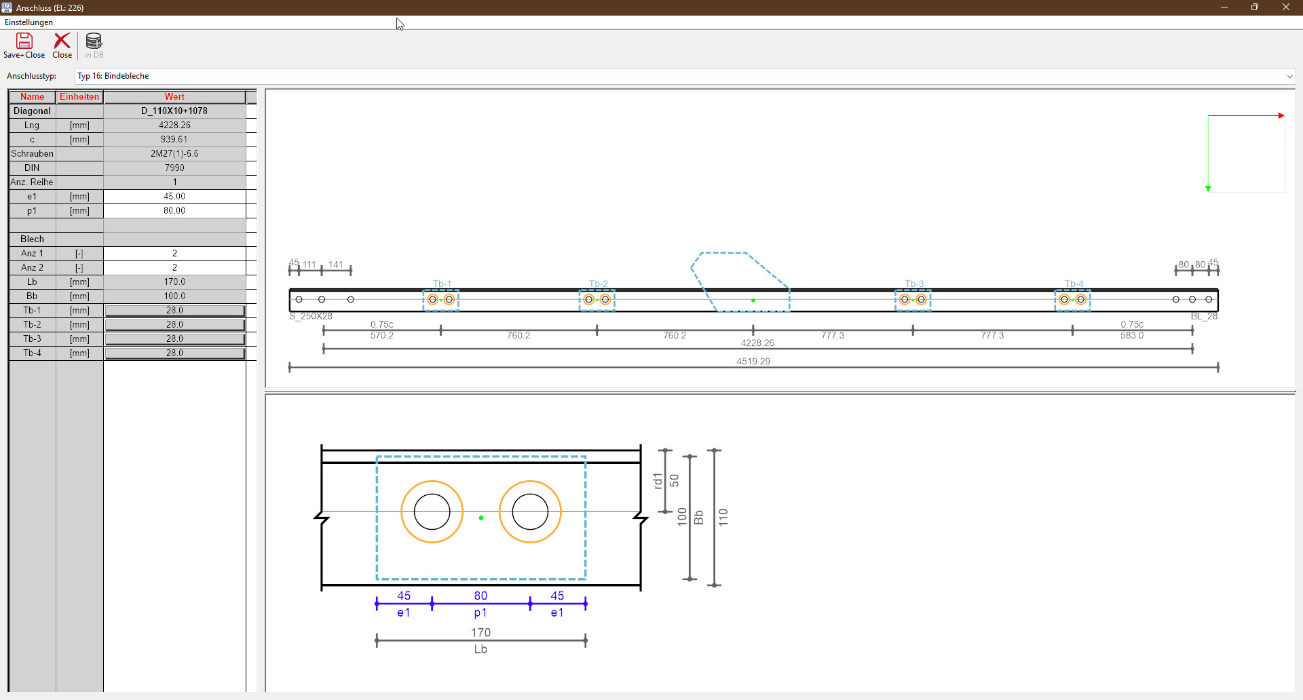
Task: Open the Einstellungen menu
Action: (x=29, y=22)
